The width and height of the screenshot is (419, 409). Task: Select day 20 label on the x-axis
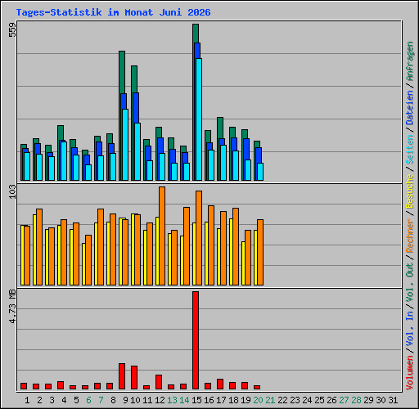pos(258,400)
